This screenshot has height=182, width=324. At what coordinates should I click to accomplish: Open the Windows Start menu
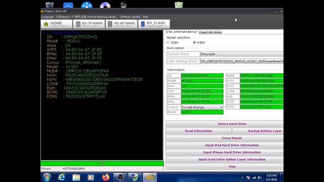[x=47, y=177]
